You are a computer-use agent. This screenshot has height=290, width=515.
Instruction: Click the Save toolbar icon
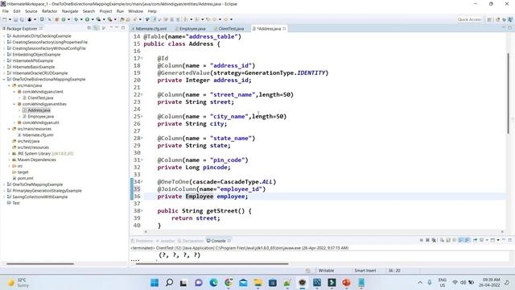pyautogui.click(x=15, y=19)
